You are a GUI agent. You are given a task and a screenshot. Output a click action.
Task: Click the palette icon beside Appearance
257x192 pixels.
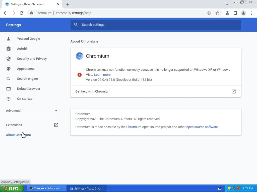point(9,69)
